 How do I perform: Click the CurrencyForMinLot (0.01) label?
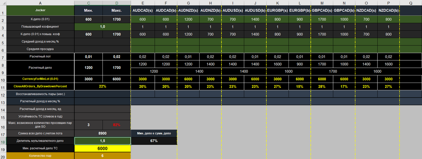point(40,79)
